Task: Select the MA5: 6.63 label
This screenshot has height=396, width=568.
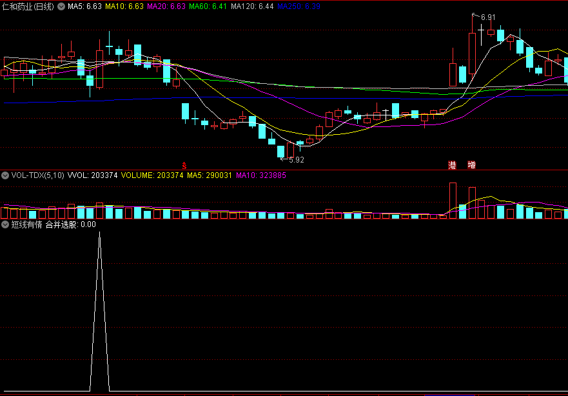Action: coord(84,6)
